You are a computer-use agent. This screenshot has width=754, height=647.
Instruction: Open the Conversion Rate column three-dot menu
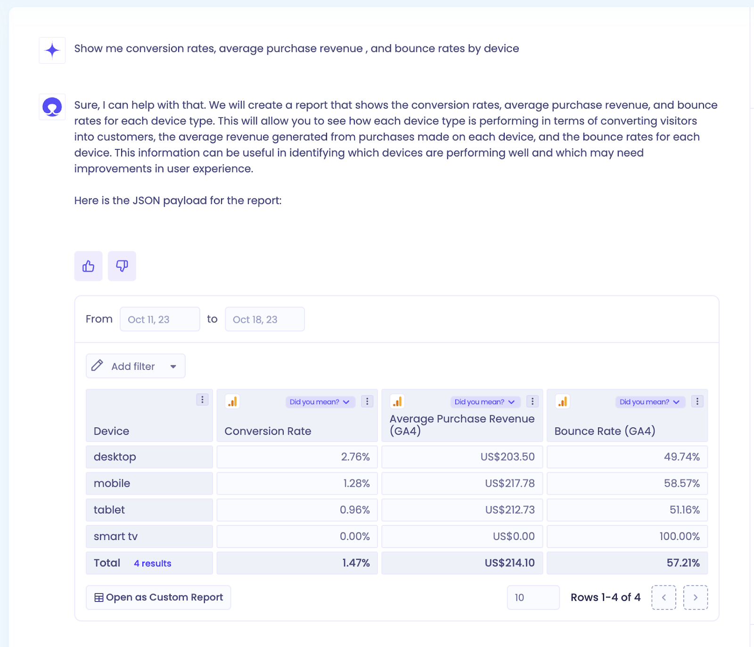pyautogui.click(x=367, y=401)
